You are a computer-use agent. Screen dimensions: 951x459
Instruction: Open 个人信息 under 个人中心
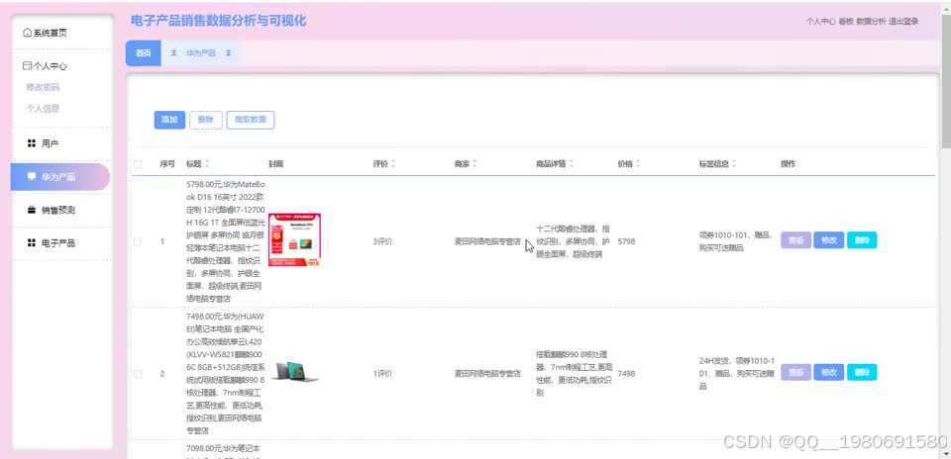(43, 109)
